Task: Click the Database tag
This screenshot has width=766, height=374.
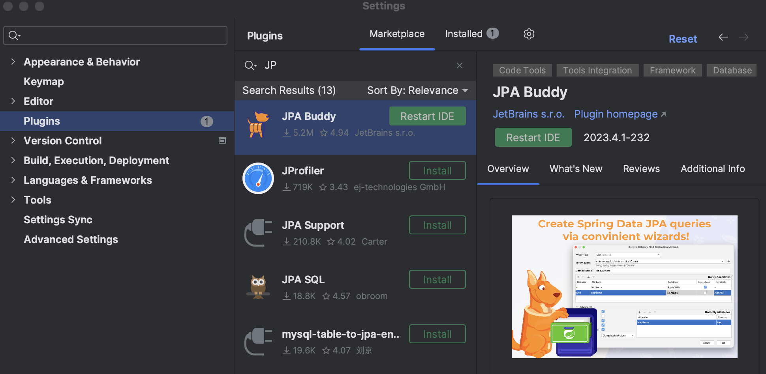Action: pyautogui.click(x=732, y=70)
